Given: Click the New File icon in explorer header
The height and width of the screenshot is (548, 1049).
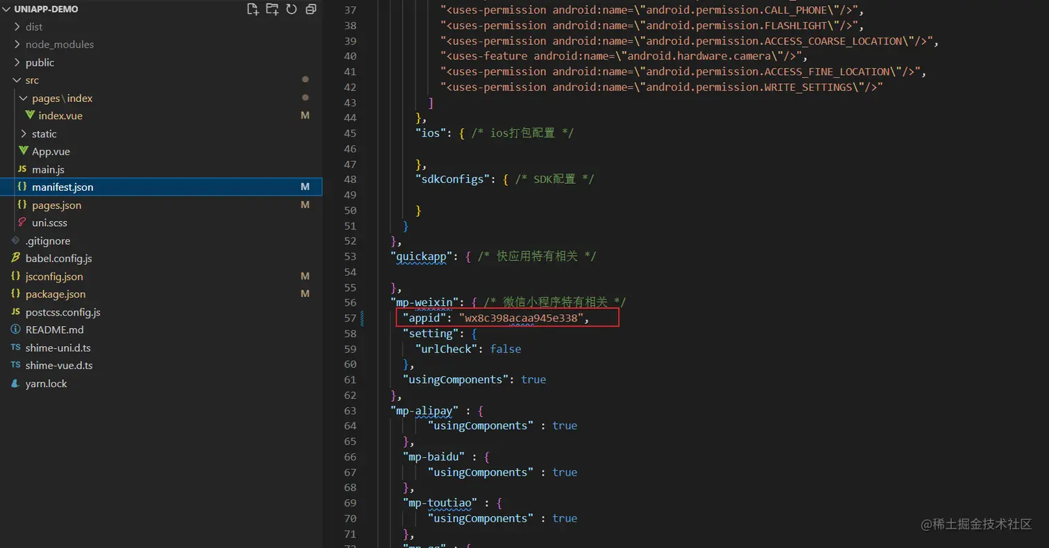Looking at the screenshot, I should [x=253, y=9].
